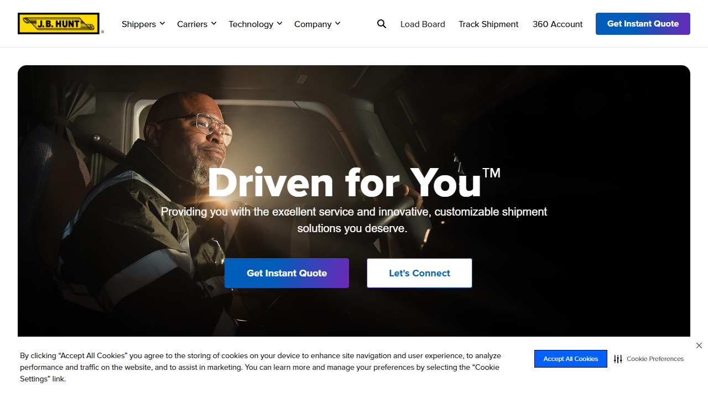Open the search magnifier icon
The image size is (708, 398).
click(382, 24)
